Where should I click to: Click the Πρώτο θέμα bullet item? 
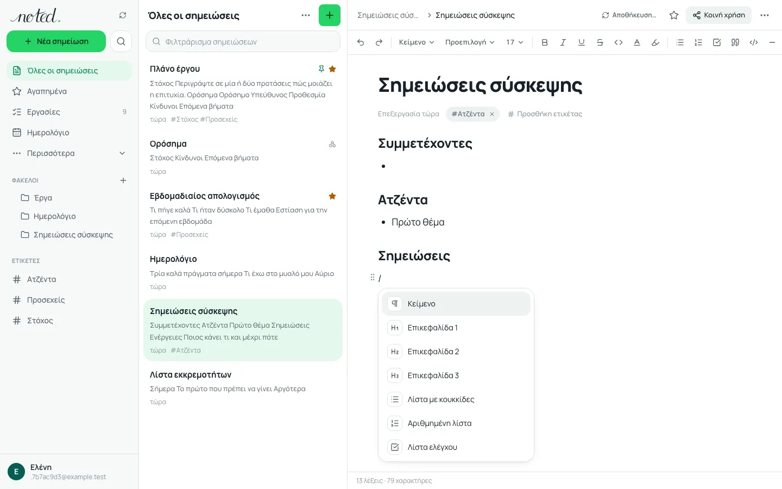[418, 222]
